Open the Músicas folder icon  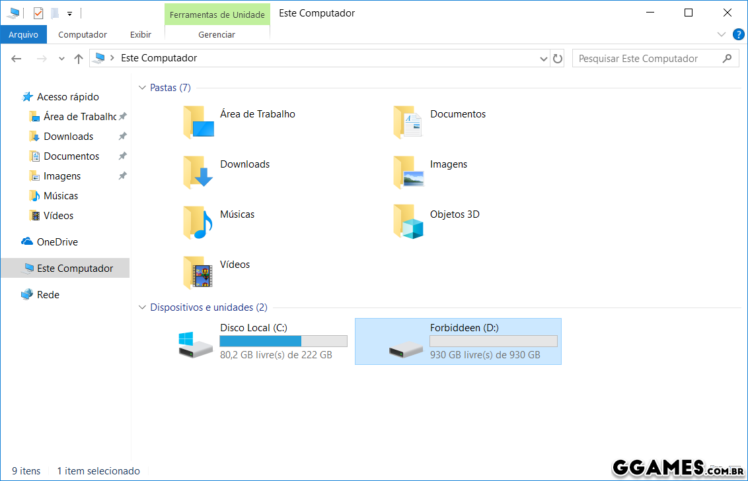coord(198,222)
